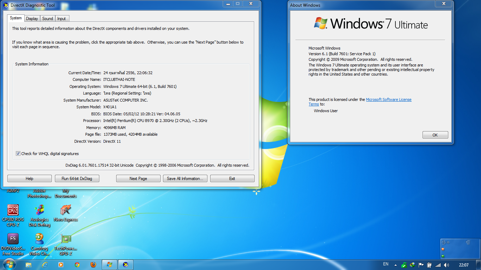Click Windows User in About Windows dialog
The width and height of the screenshot is (481, 270).
tap(326, 111)
